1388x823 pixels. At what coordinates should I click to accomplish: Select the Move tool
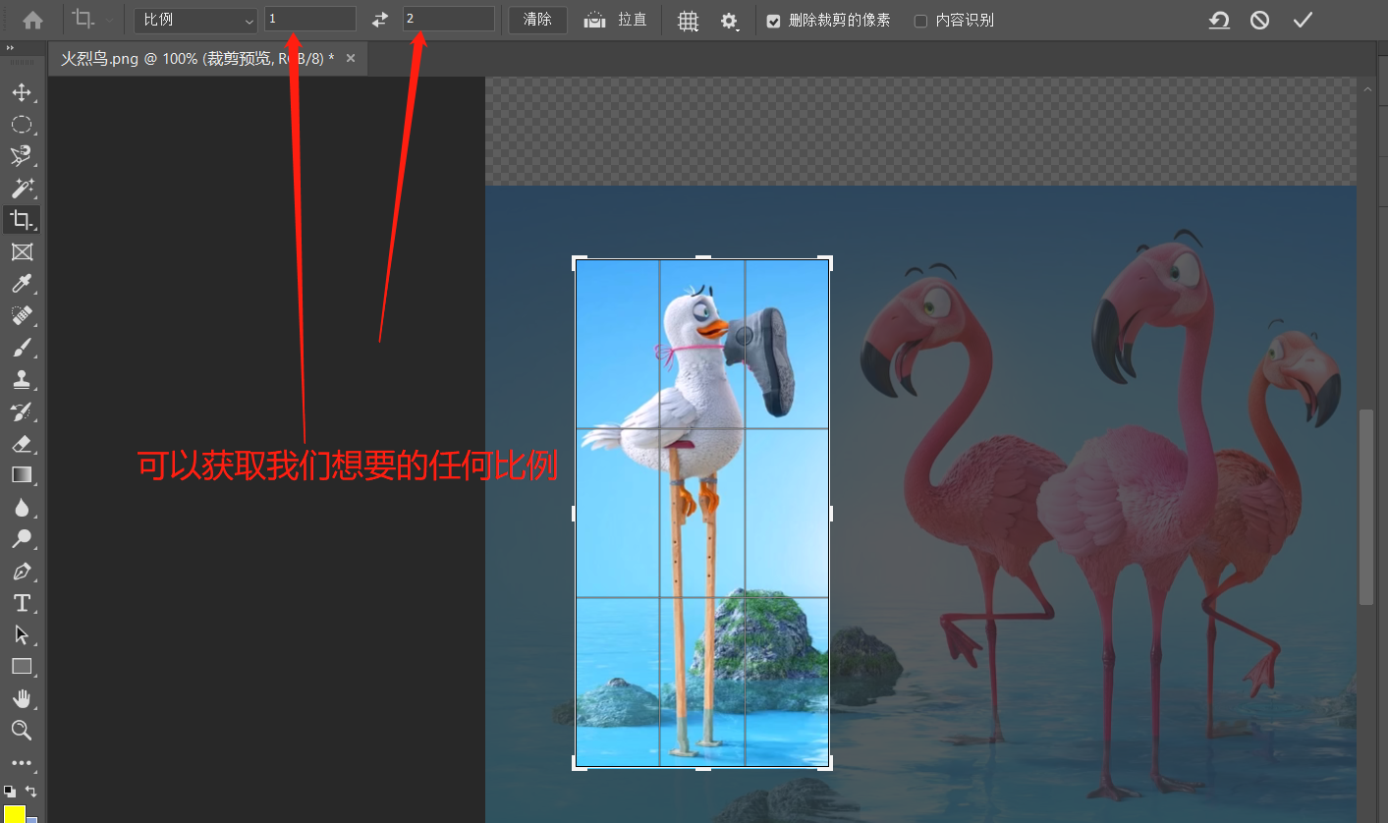coord(22,92)
